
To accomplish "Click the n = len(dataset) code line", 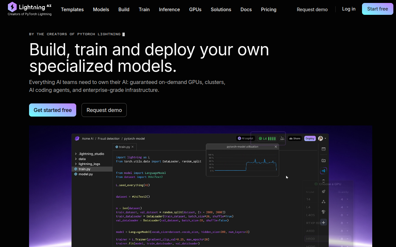I will click(x=129, y=208).
